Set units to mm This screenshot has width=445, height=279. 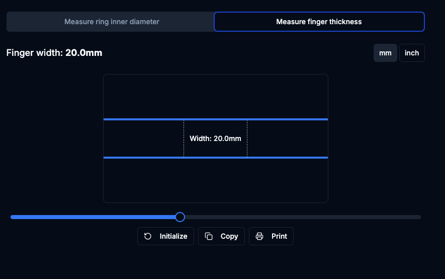385,53
